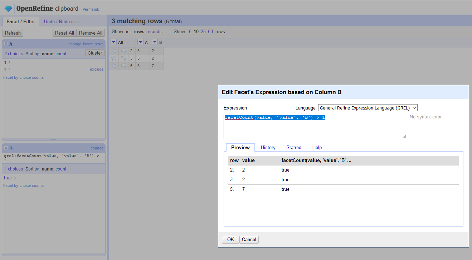Click the OpenRefine diamond logo
The width and height of the screenshot is (472, 260).
[8, 9]
